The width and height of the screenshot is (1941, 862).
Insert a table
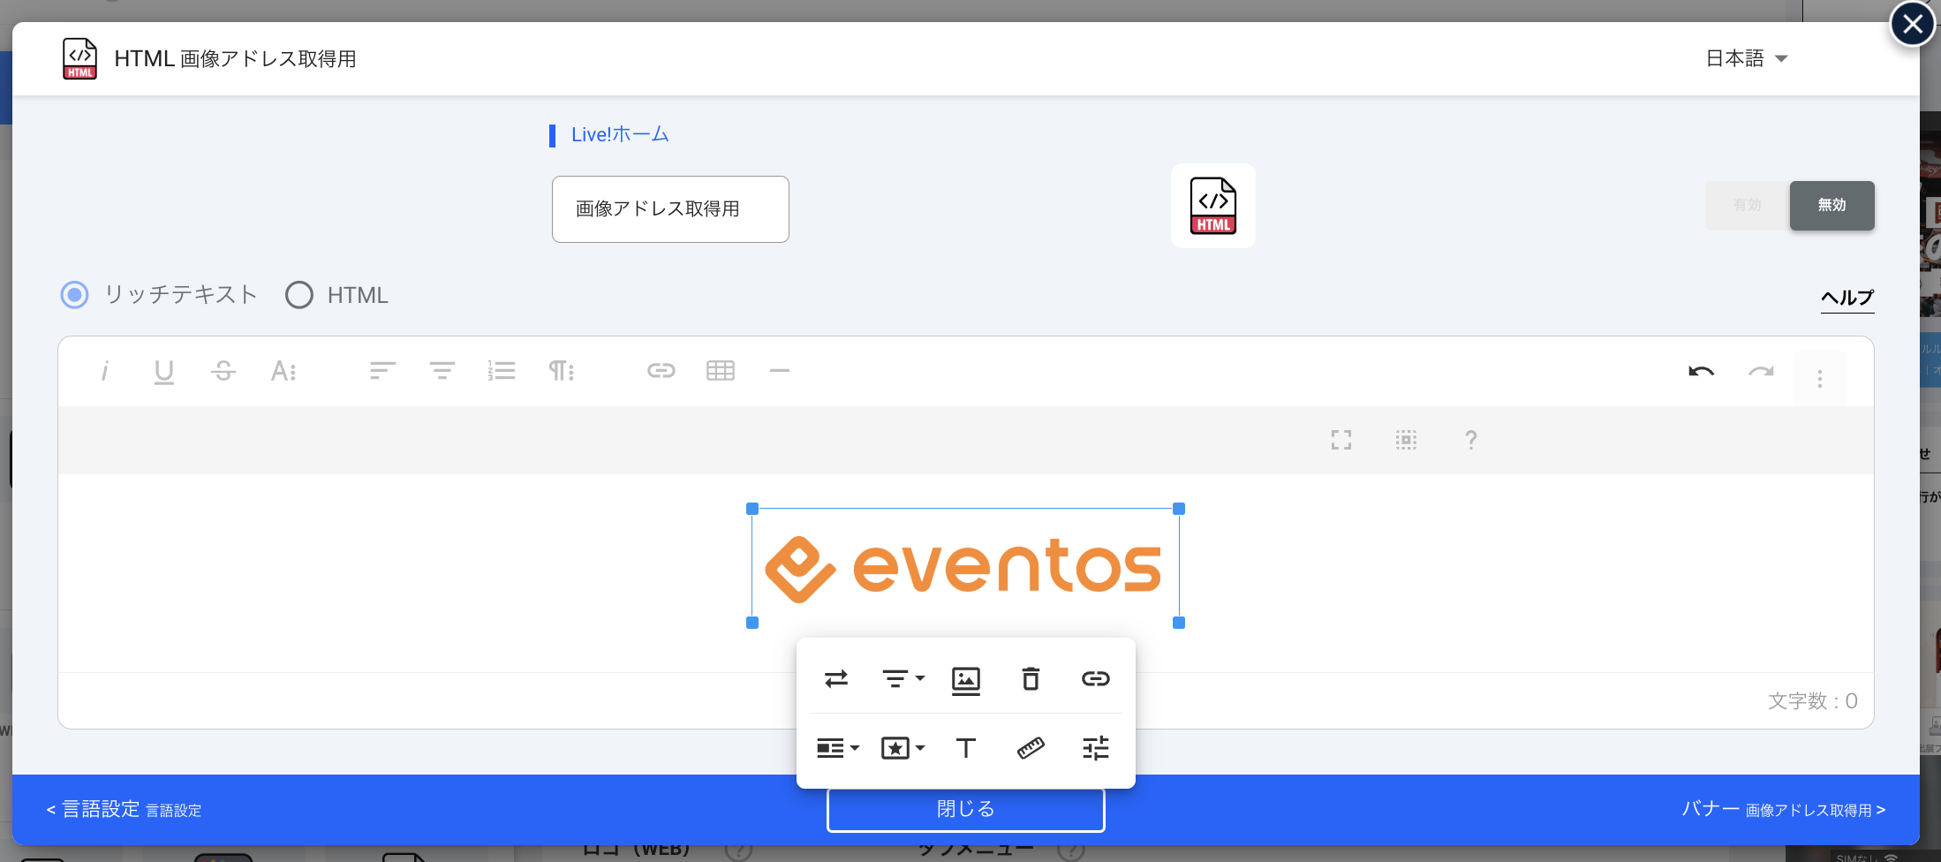pyautogui.click(x=721, y=371)
